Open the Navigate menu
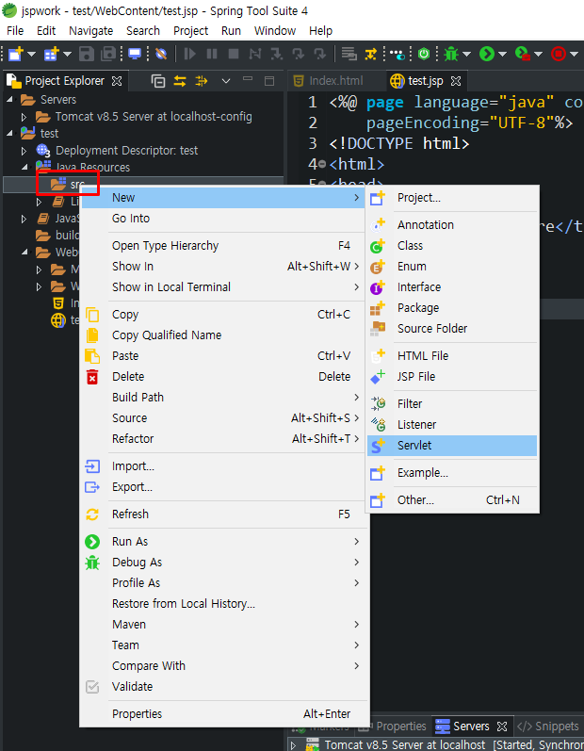Image resolution: width=584 pixels, height=751 pixels. coord(91,31)
